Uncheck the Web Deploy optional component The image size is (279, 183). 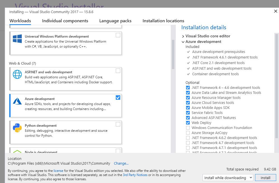tap(188, 123)
